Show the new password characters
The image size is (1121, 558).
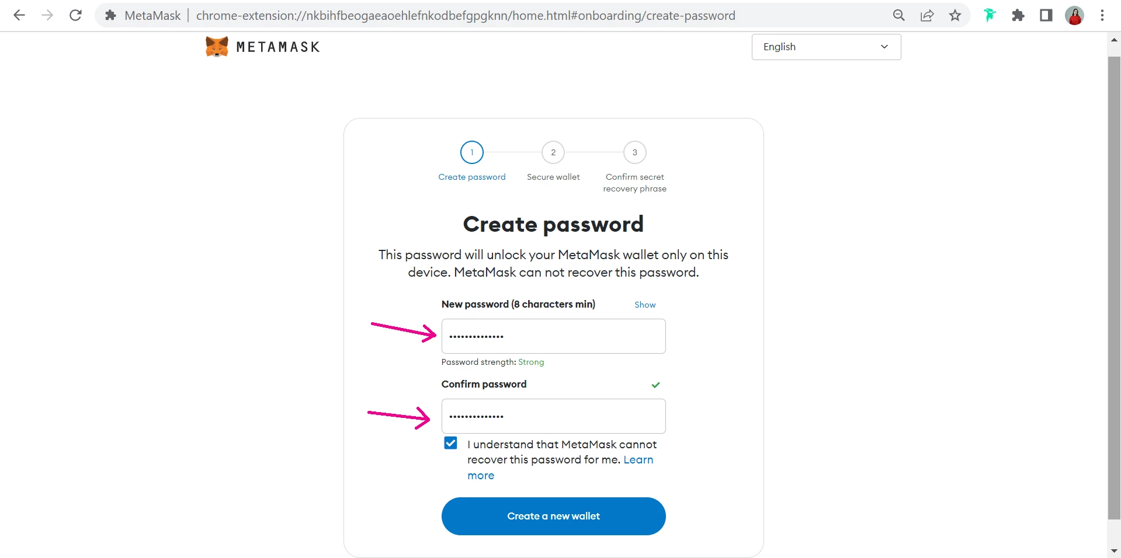(x=645, y=305)
